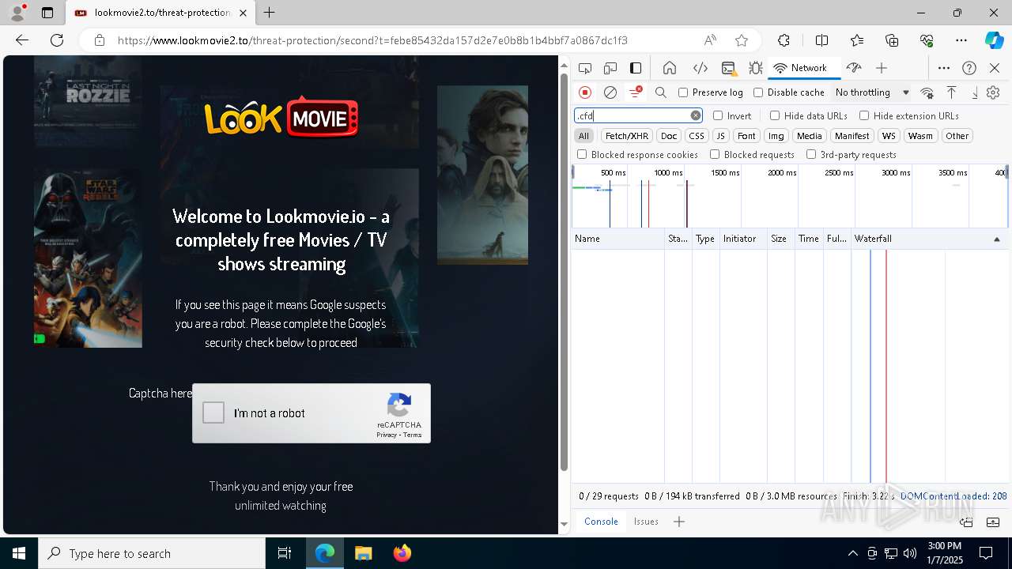Open console sidebar dock icon at drawer
This screenshot has width=1012, height=569.
tap(966, 522)
